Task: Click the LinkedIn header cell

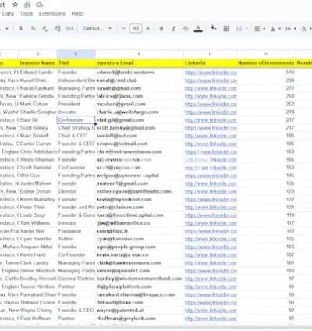Action: [210, 62]
